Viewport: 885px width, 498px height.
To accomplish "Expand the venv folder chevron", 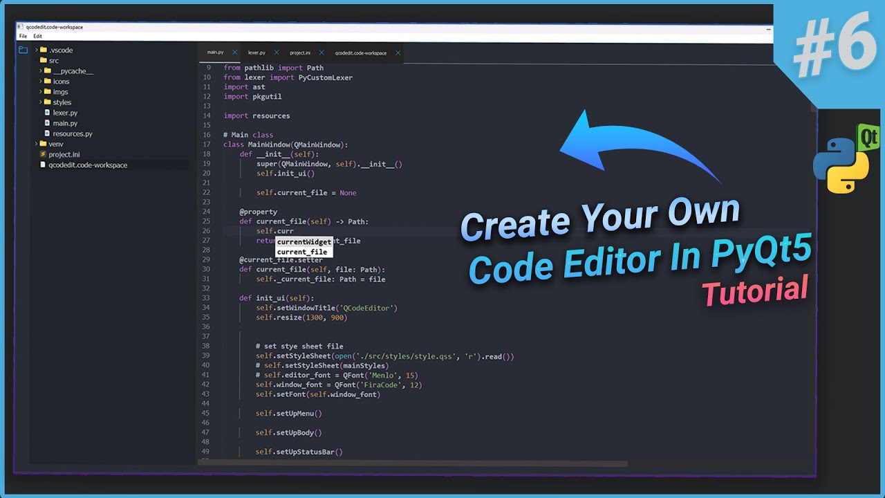I will (x=36, y=144).
